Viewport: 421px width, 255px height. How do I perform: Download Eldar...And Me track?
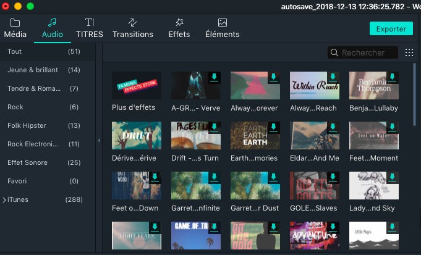point(333,127)
